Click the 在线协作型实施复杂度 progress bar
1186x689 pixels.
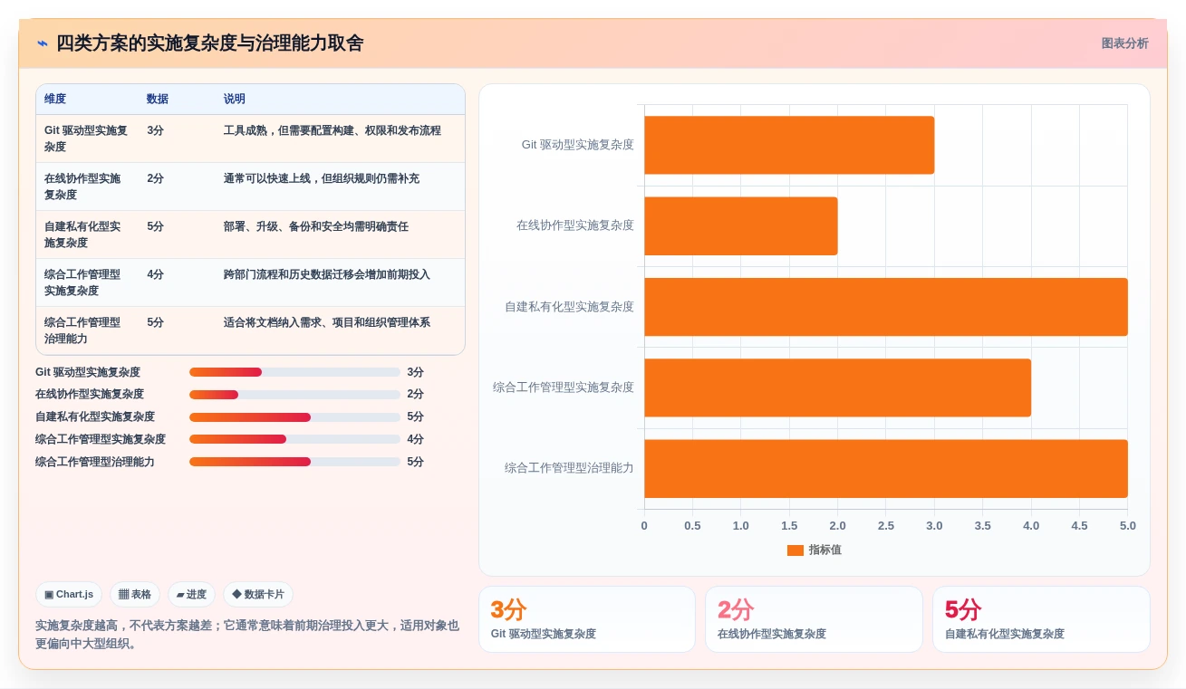pyautogui.click(x=294, y=395)
